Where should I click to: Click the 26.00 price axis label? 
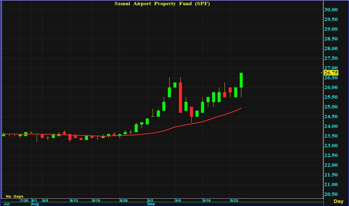[x=331, y=87]
